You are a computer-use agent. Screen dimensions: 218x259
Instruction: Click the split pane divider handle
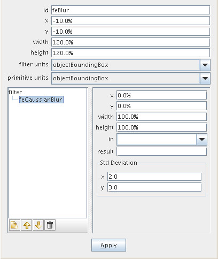(x=90, y=160)
